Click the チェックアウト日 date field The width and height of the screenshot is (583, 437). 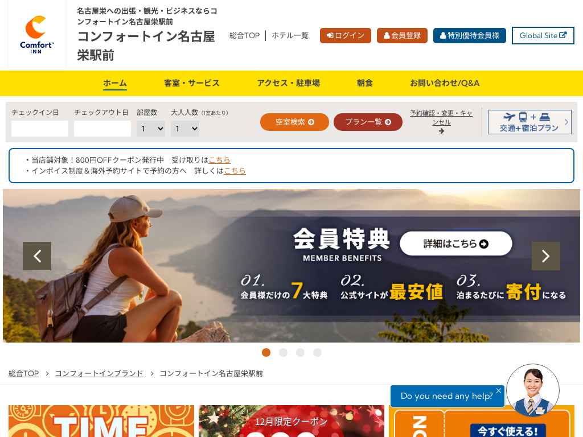(102, 129)
